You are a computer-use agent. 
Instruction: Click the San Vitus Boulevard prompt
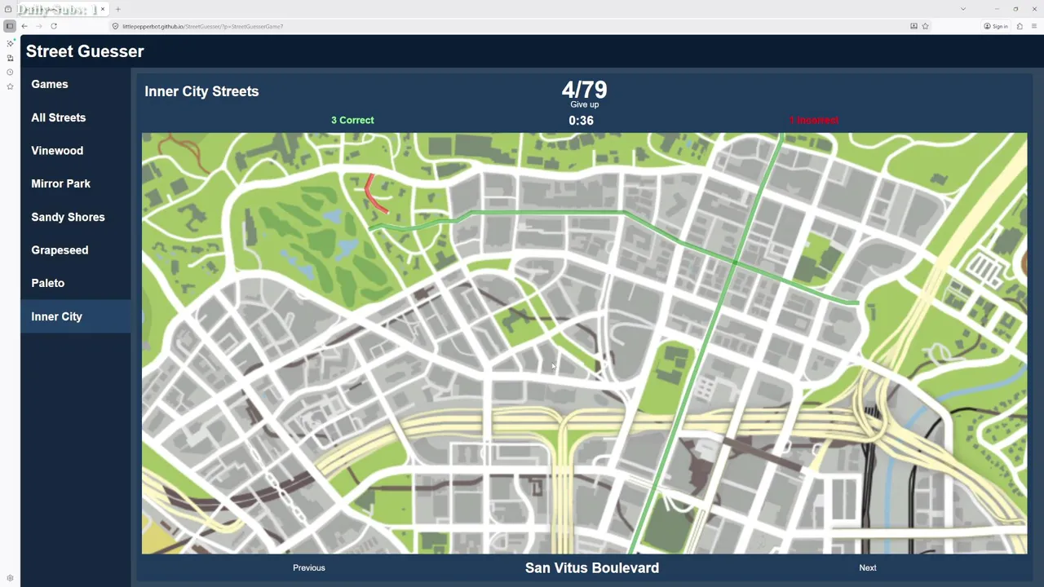[592, 567]
